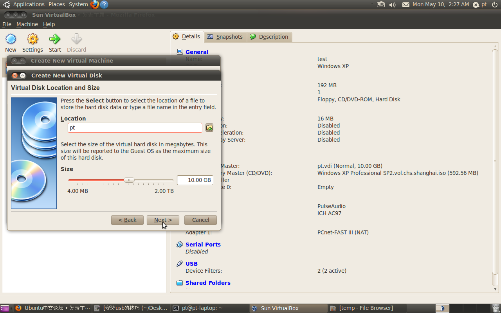Click the Ubuntu logo in top panel
The image size is (501, 313).
pos(7,4)
